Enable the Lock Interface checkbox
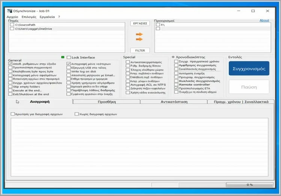Image resolution: width=281 pixels, height=196 pixels. (x=69, y=57)
